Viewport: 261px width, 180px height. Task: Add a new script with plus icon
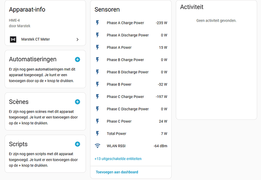point(78,144)
